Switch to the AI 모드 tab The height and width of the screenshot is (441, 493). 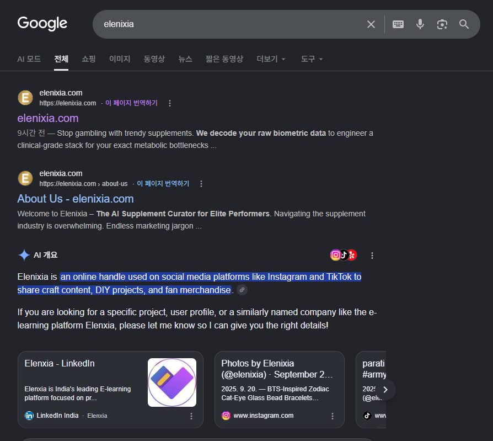point(29,59)
